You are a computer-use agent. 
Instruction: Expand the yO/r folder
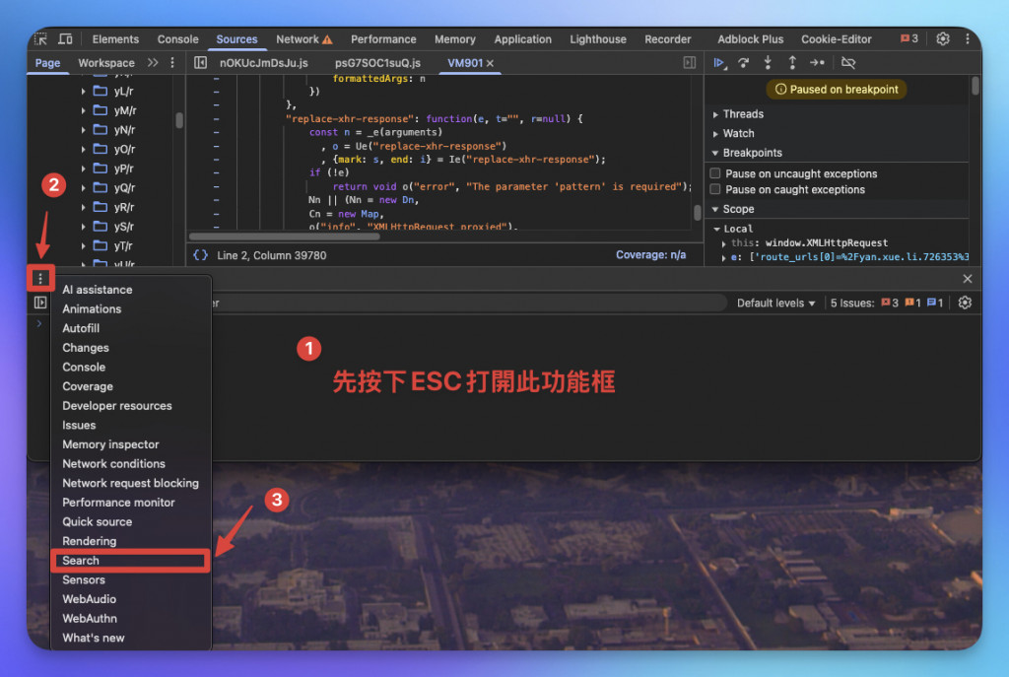[83, 150]
